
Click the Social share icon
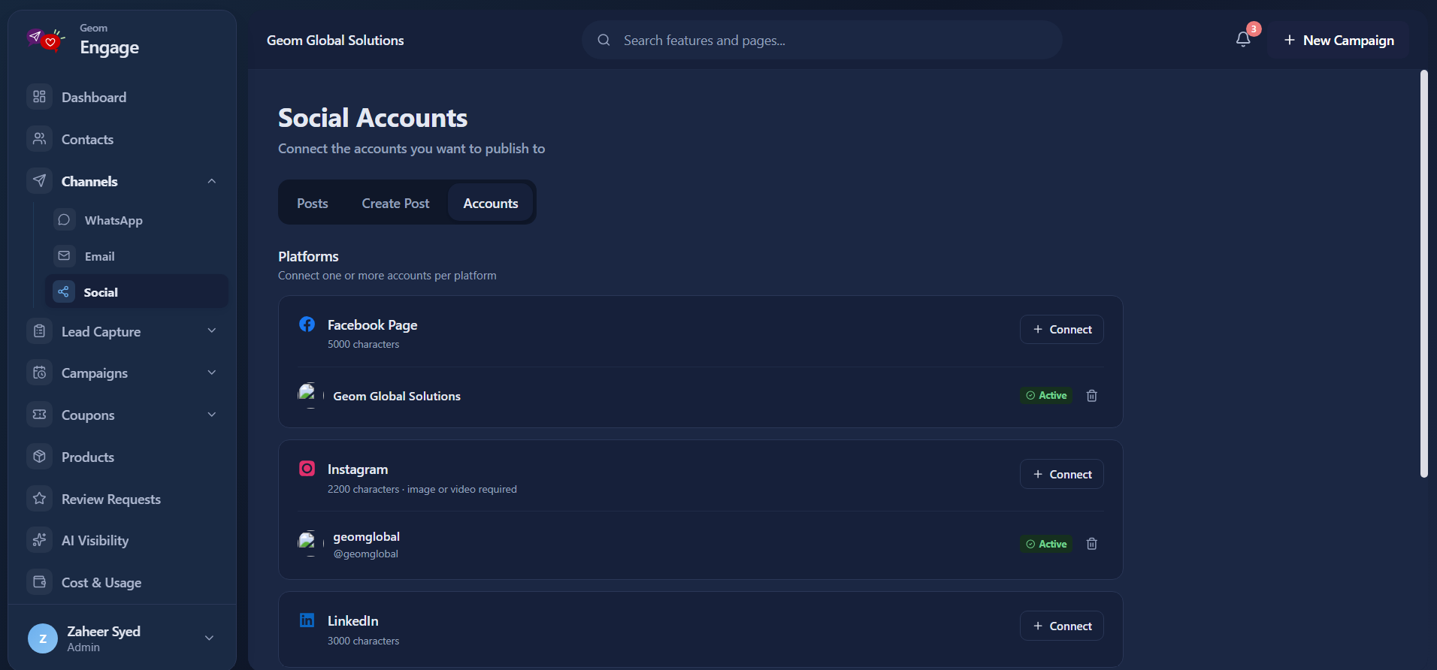coord(64,291)
